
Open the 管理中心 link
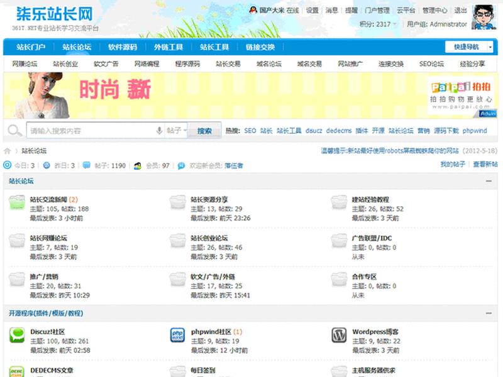pos(434,10)
